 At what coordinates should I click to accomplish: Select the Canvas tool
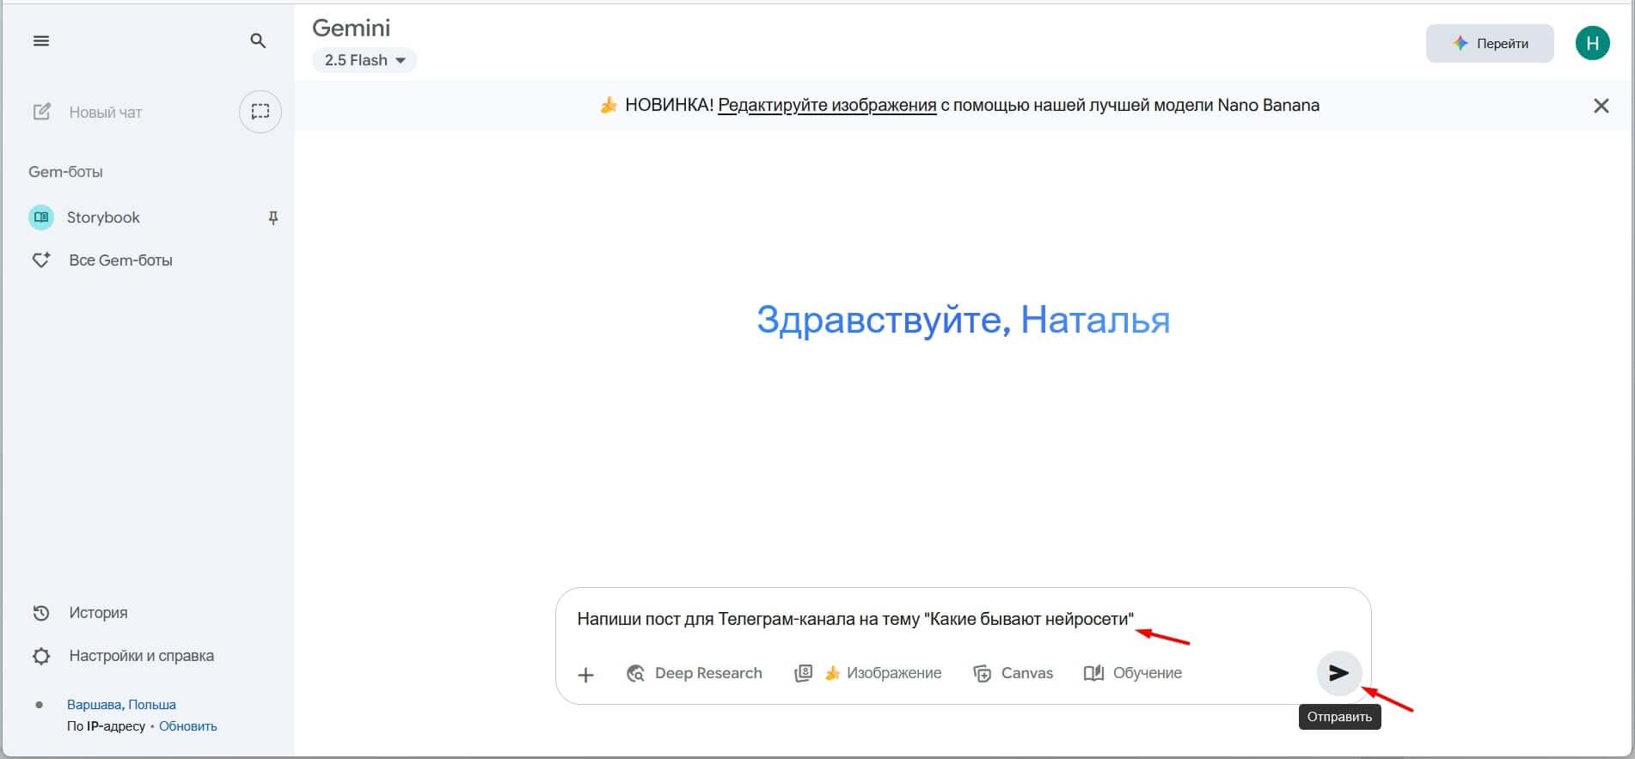click(1013, 673)
